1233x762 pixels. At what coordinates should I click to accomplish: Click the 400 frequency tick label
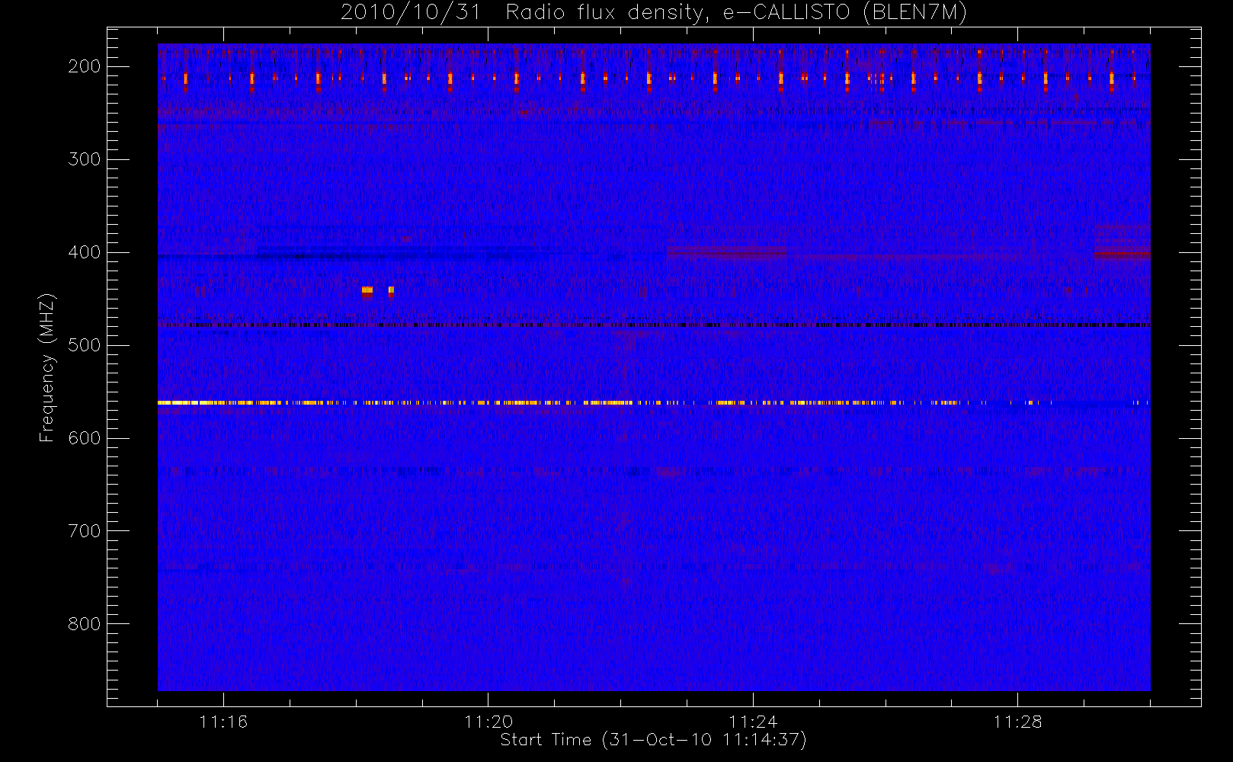coord(85,252)
